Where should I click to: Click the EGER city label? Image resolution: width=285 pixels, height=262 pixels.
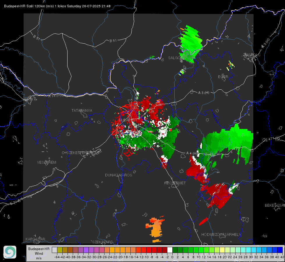point(223,77)
